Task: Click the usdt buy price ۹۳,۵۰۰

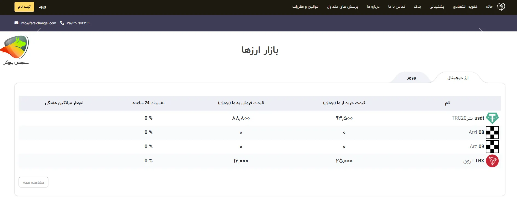Action: click(344, 118)
